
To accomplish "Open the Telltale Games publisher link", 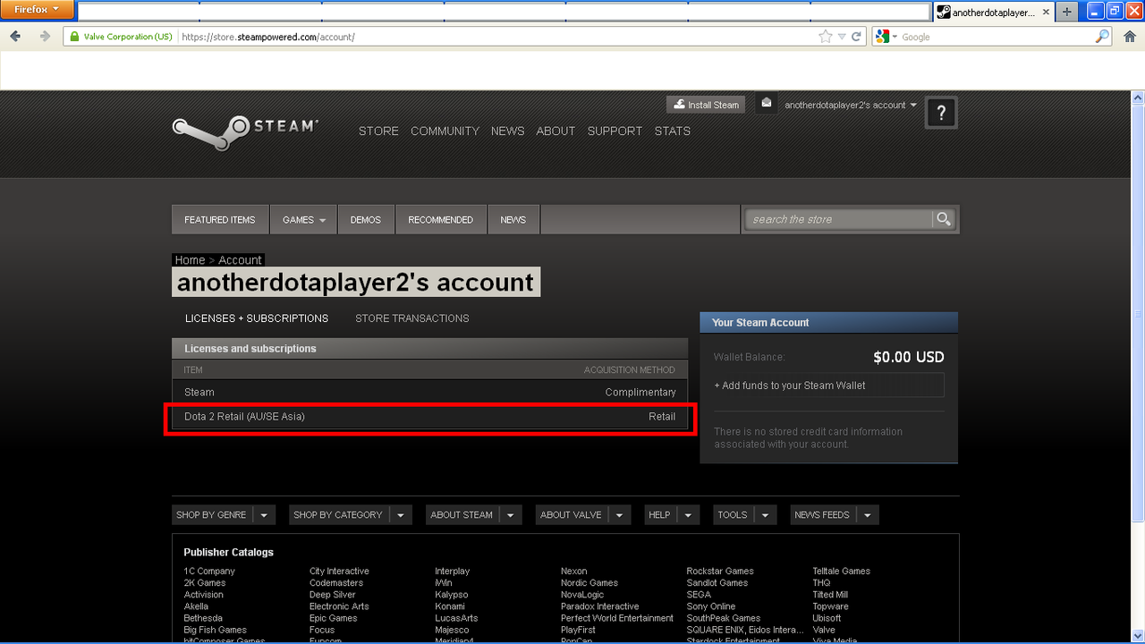I will pos(841,571).
